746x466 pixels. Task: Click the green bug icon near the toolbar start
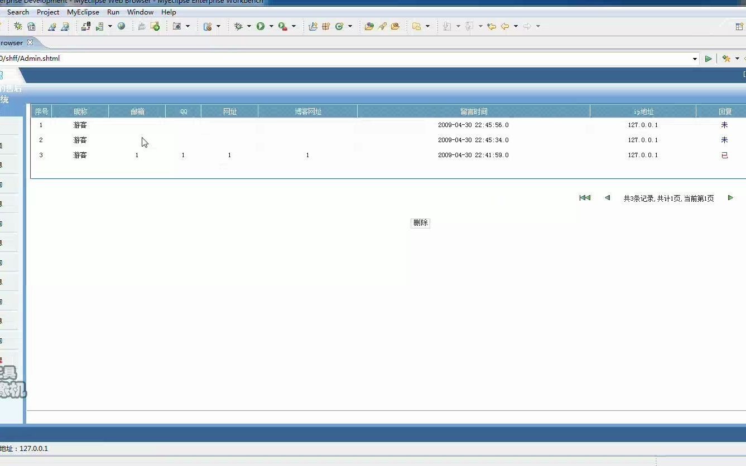click(x=18, y=26)
